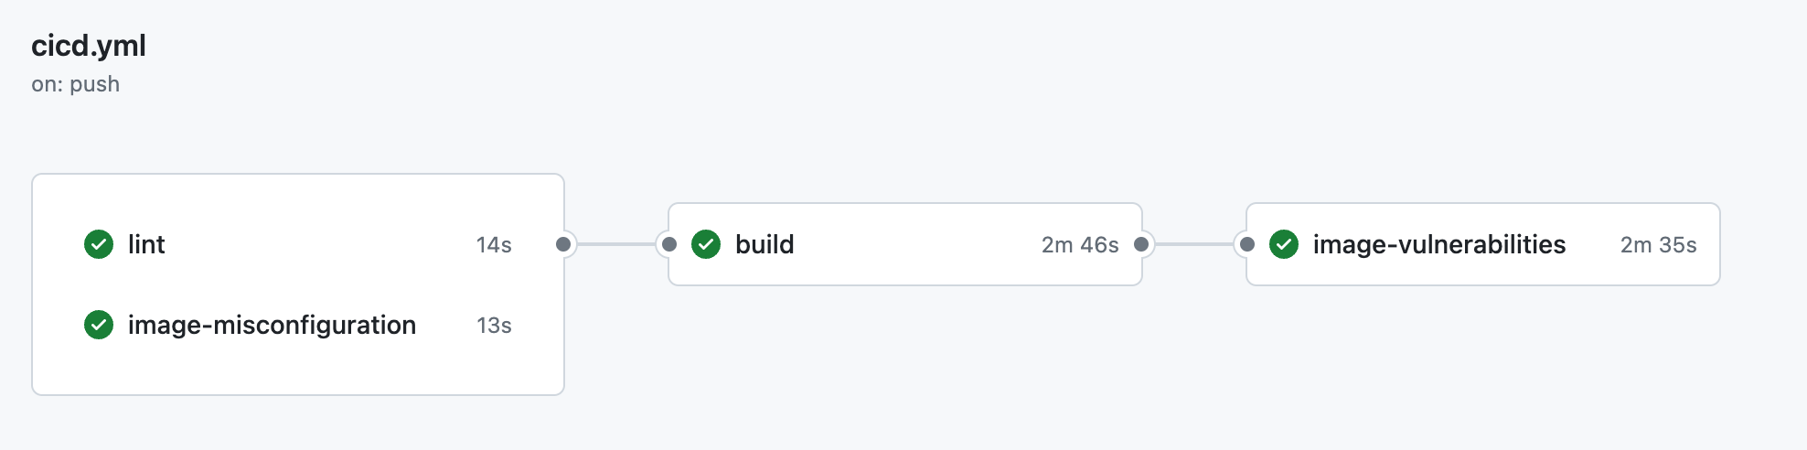This screenshot has height=450, width=1807.
Task: Click the cicd.yml workflow title
Action: [89, 46]
